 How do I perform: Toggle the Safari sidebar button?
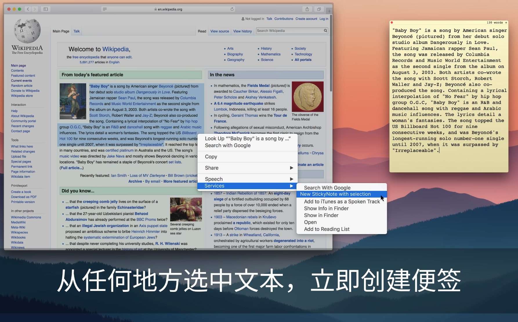click(46, 9)
